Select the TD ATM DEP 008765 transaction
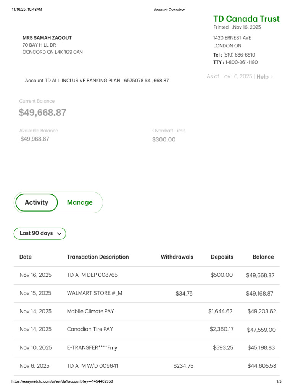 click(x=146, y=275)
